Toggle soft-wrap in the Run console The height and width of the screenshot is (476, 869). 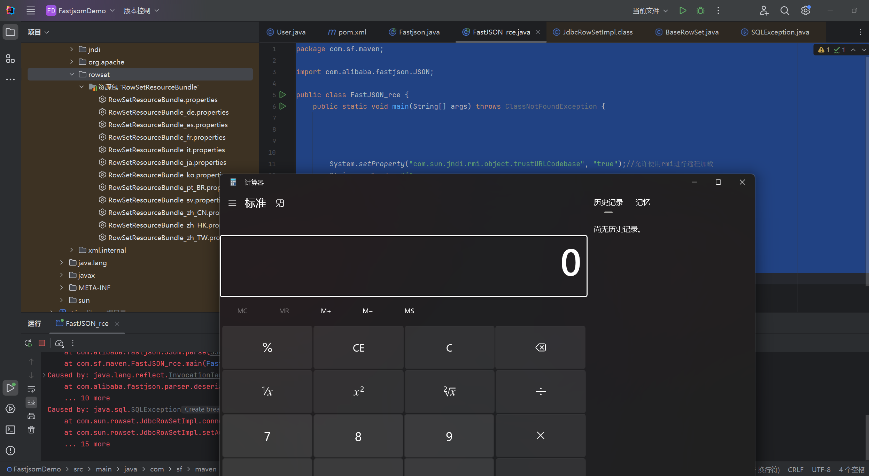coord(31,389)
